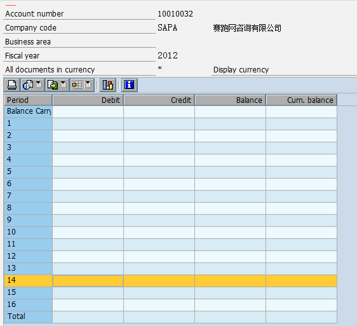Select the period 12 row header

tap(28, 256)
